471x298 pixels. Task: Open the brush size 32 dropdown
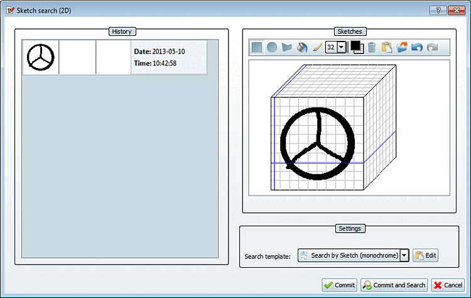pos(342,47)
